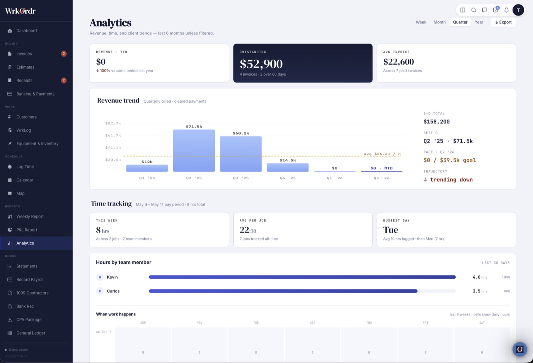Screen dimensions: 533x363
Task: Click the Q2 '25 revenue bar
Action: (194, 151)
